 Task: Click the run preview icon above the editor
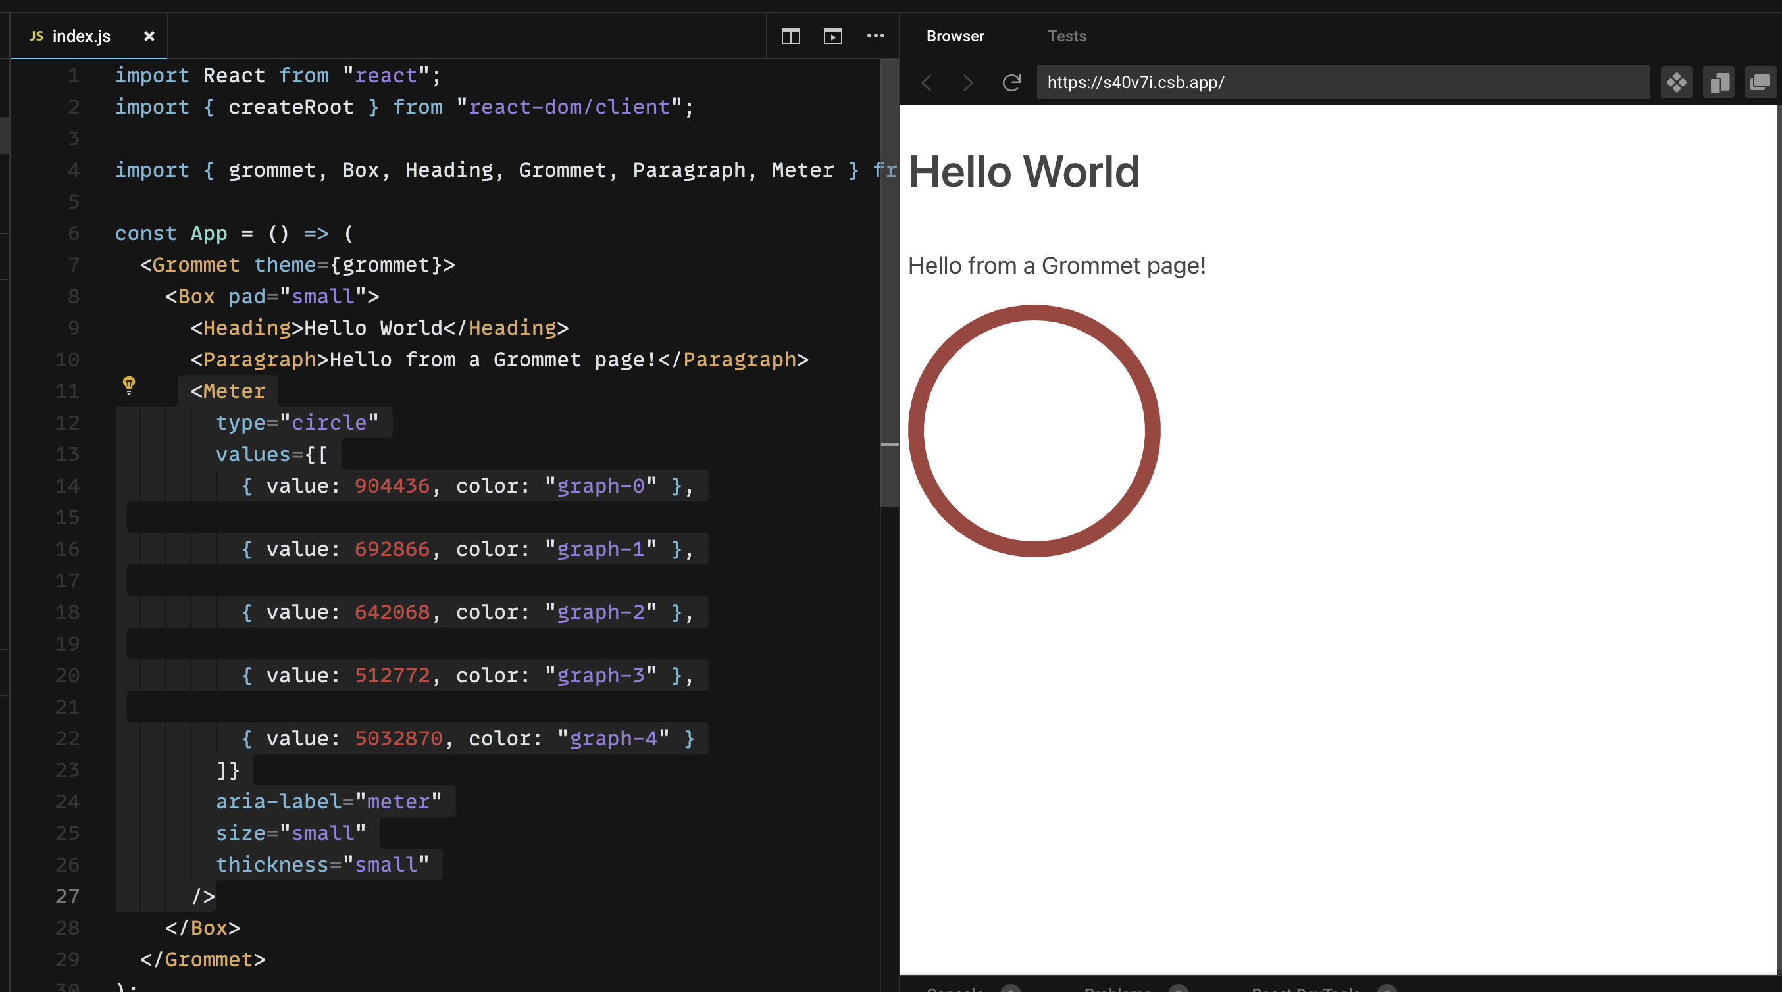tap(833, 36)
